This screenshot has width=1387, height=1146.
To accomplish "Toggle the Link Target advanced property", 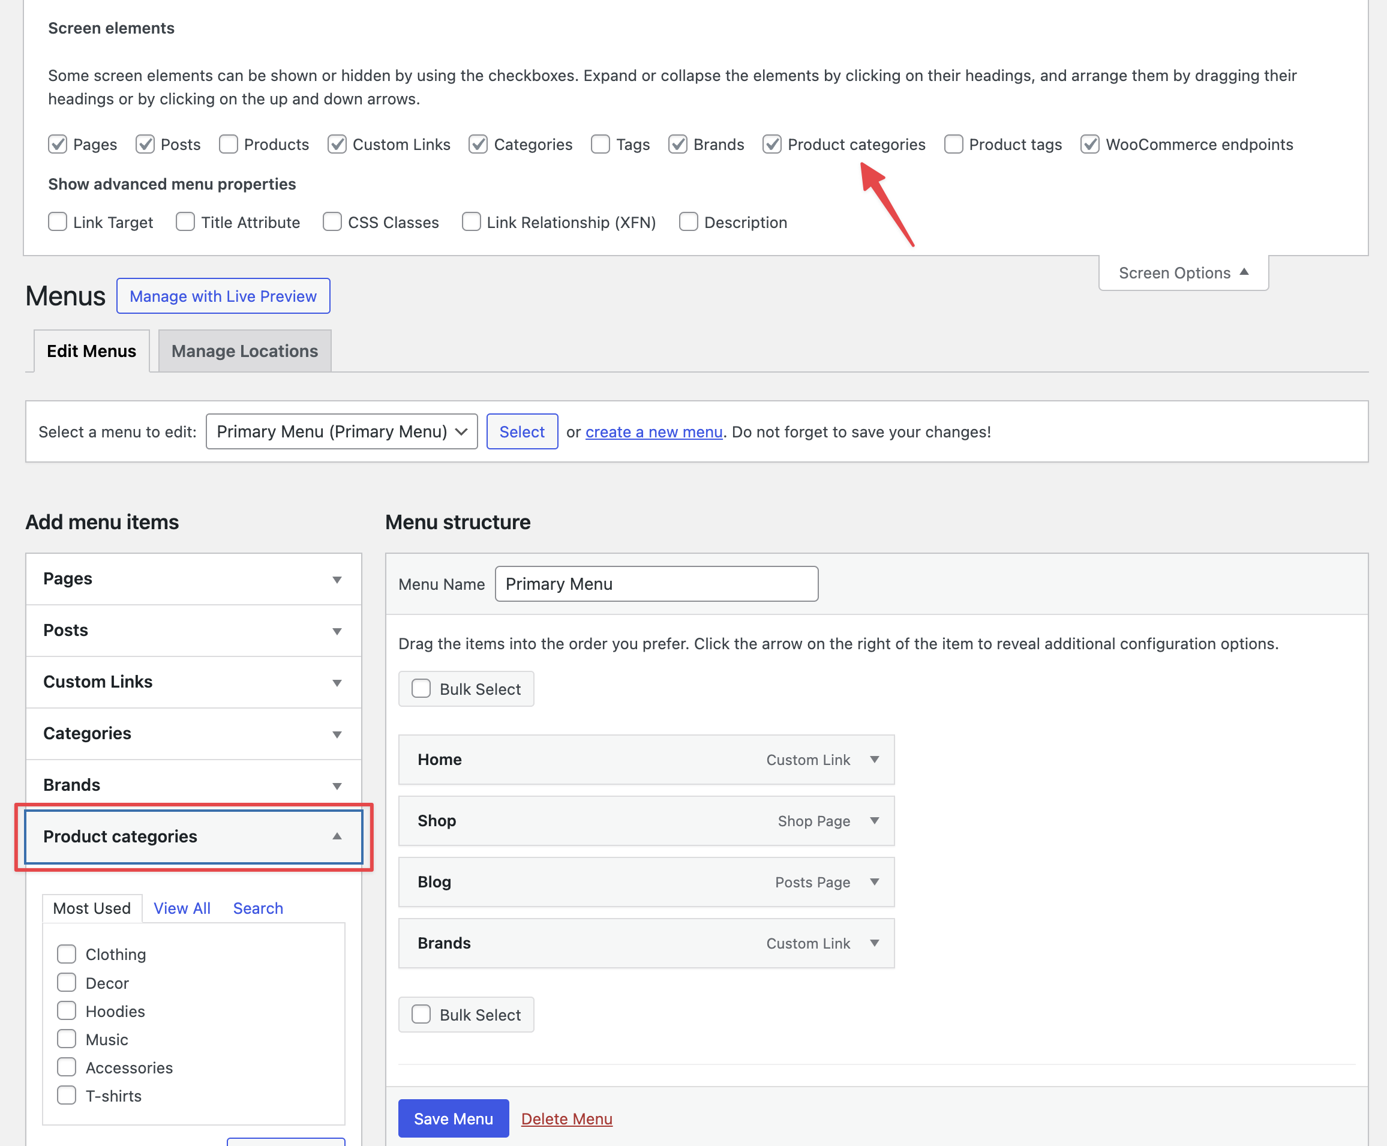I will (58, 222).
